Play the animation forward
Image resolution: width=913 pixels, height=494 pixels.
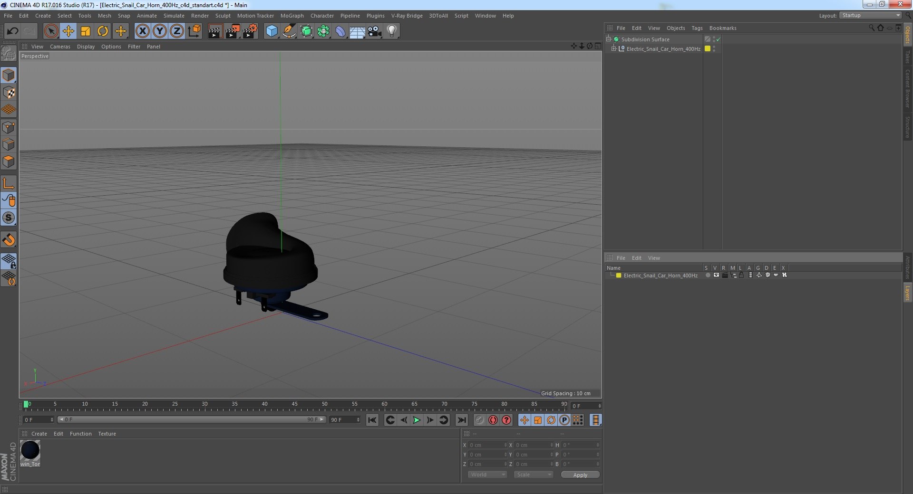pyautogui.click(x=417, y=420)
